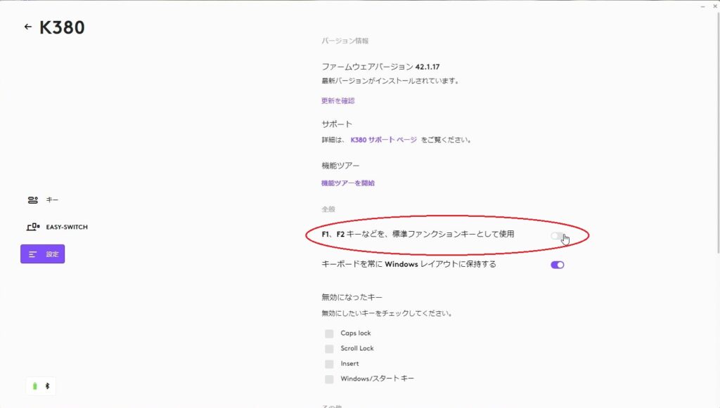Toggle F1, F2 standard function keys switch
Screen dimensions: 720x408
557,236
